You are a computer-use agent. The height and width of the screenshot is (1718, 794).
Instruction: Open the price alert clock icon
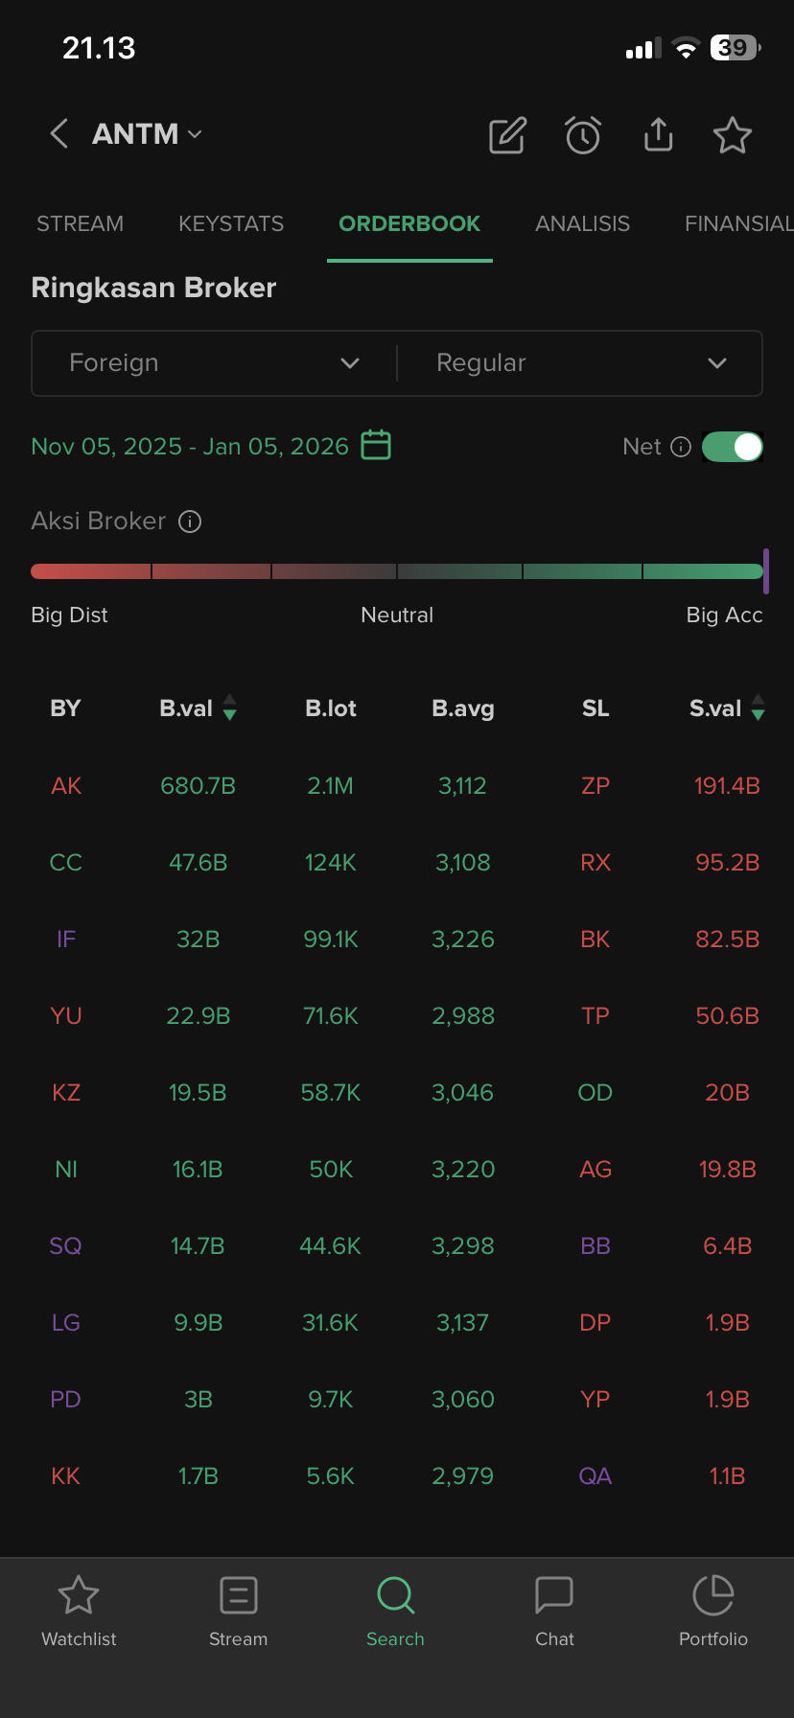[583, 135]
